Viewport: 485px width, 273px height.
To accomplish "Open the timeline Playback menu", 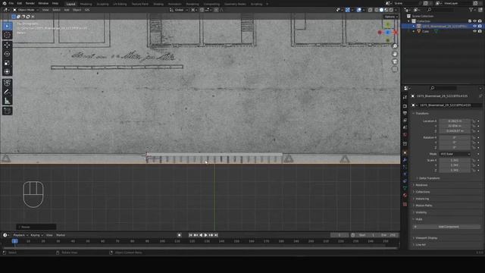I will (20, 235).
